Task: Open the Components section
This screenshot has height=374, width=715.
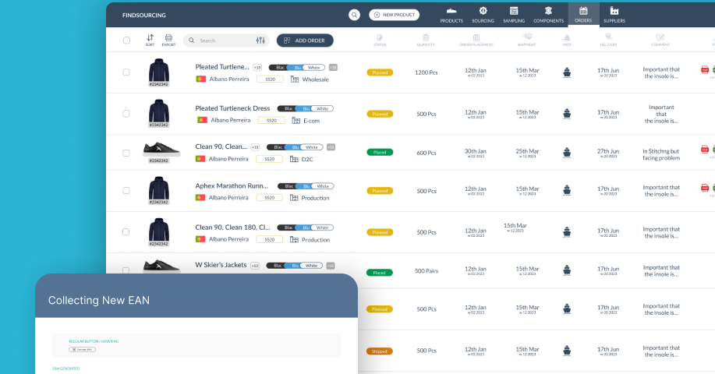Action: pos(547,14)
